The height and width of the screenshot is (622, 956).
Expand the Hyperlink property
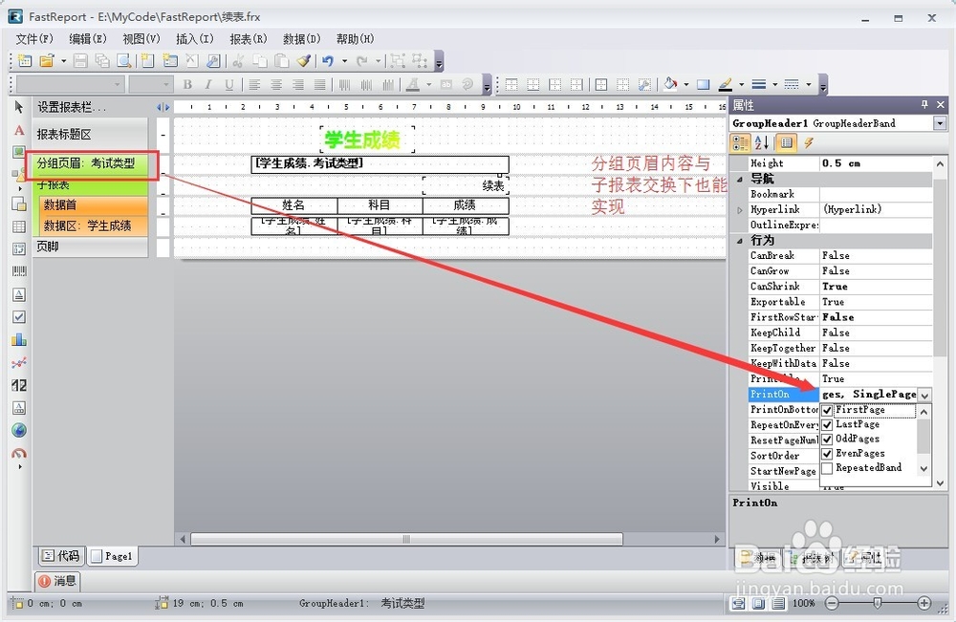[740, 210]
